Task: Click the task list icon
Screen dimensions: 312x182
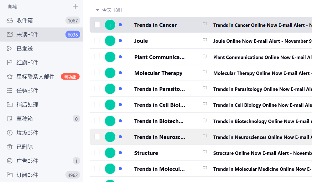Action: pyautogui.click(x=9, y=91)
